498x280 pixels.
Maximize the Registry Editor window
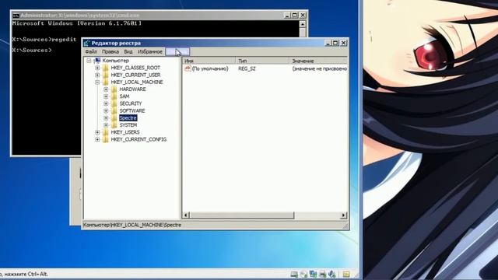(335, 43)
